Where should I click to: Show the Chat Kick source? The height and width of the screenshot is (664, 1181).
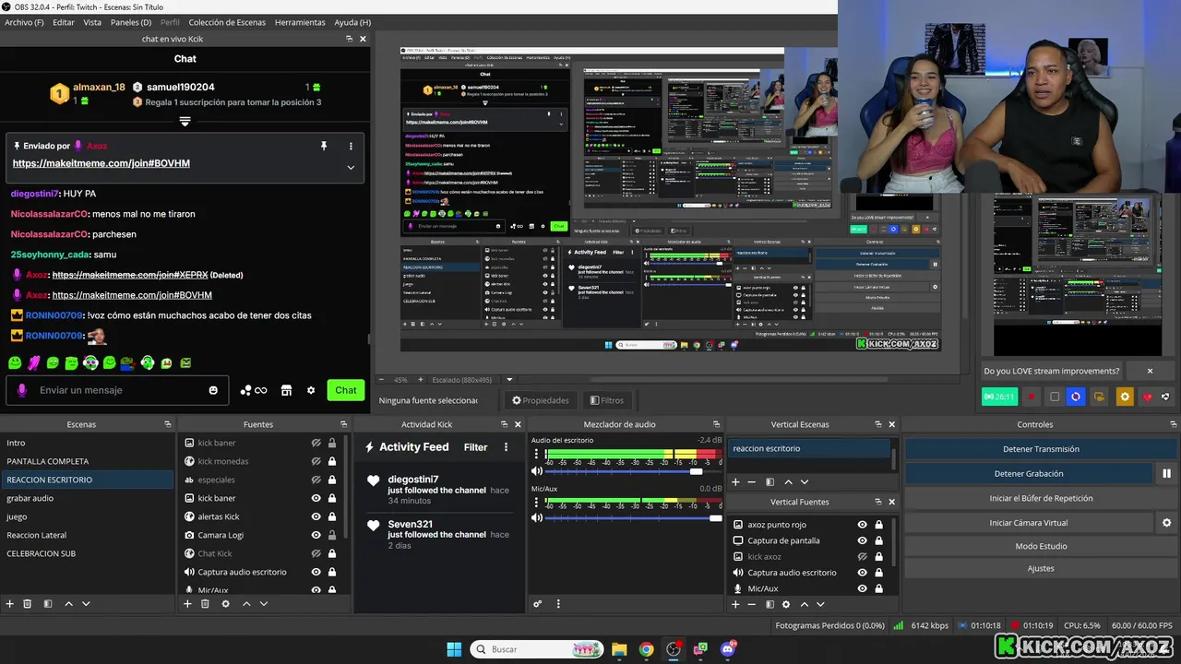[316, 553]
